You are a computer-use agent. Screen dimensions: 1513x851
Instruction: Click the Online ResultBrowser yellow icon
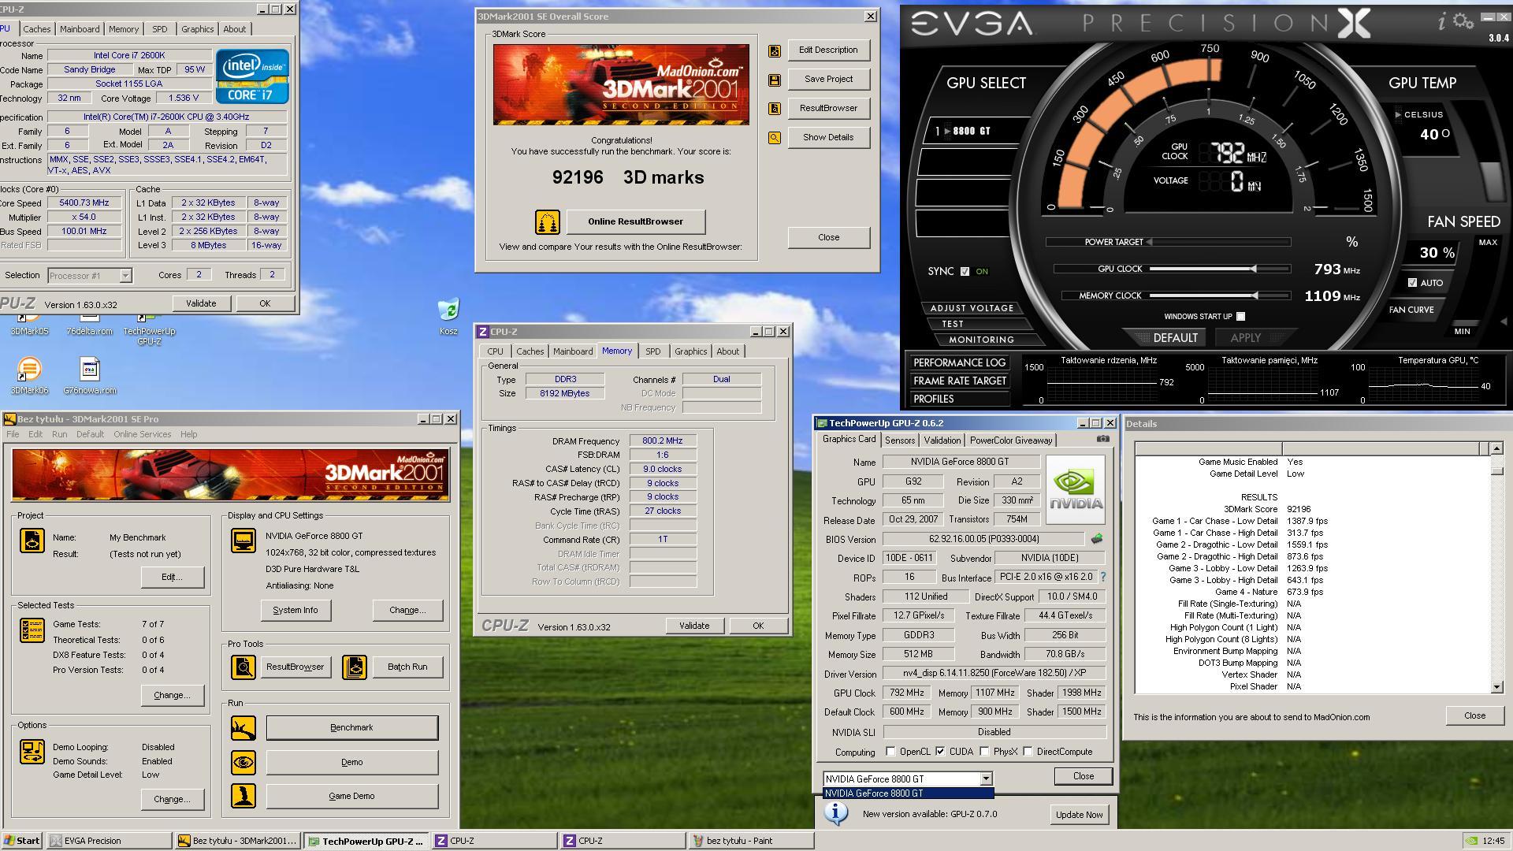tap(547, 222)
